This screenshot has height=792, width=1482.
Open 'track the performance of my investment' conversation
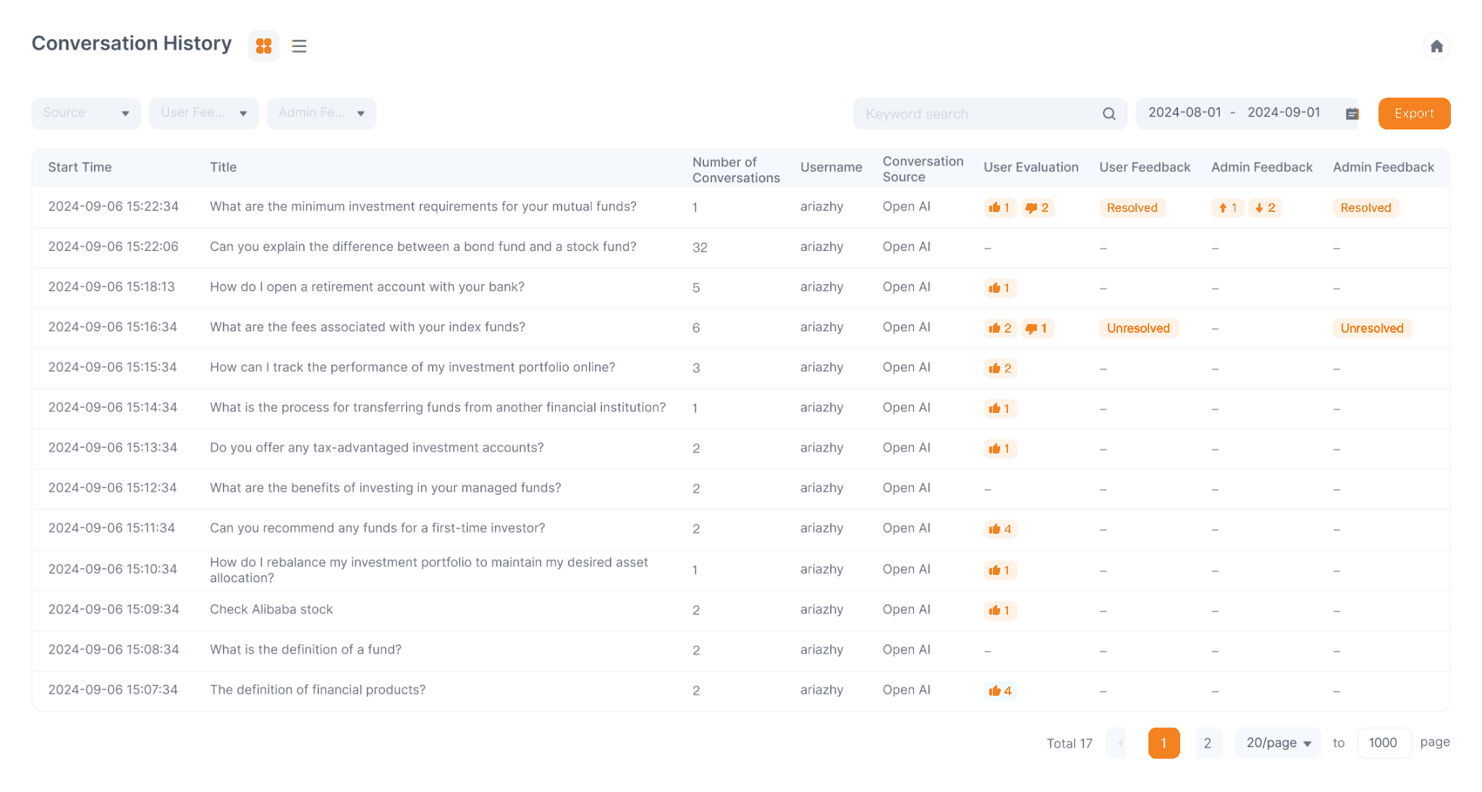(412, 367)
